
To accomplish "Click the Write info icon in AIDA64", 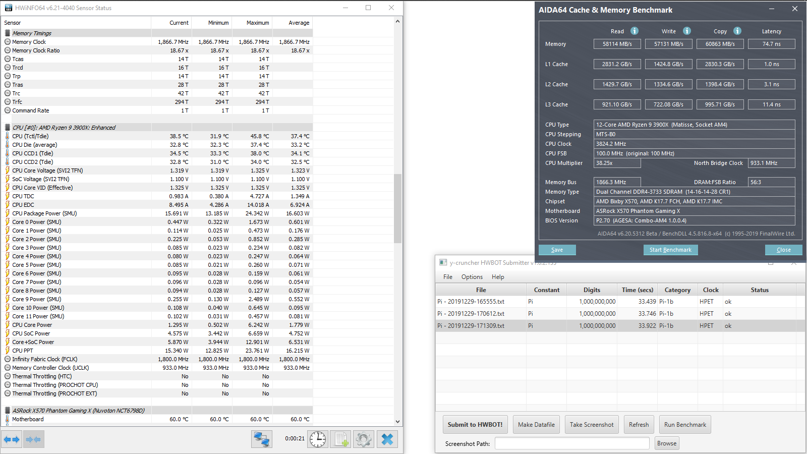I will coord(687,31).
